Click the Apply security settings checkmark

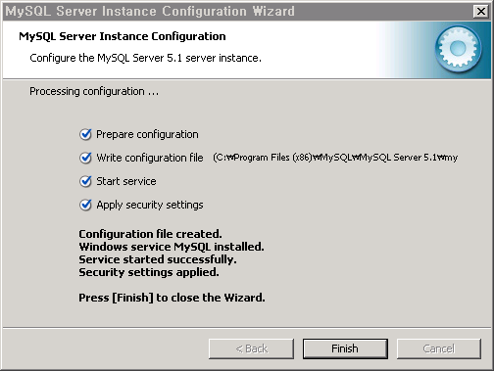(x=85, y=205)
